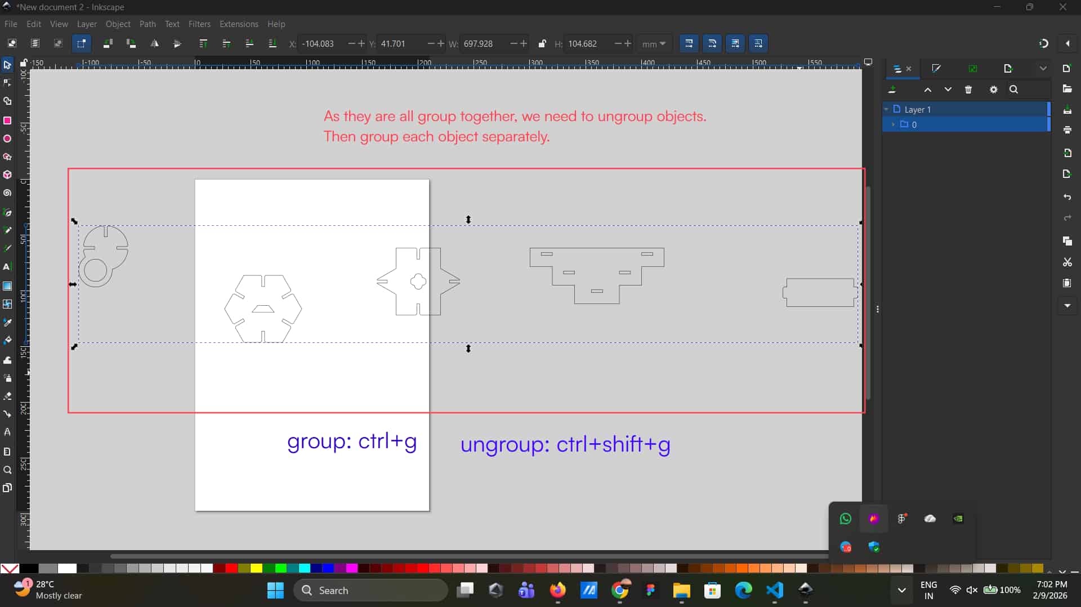1081x607 pixels.
Task: Toggle touch-path rubberband selection mode
Action: point(81,43)
